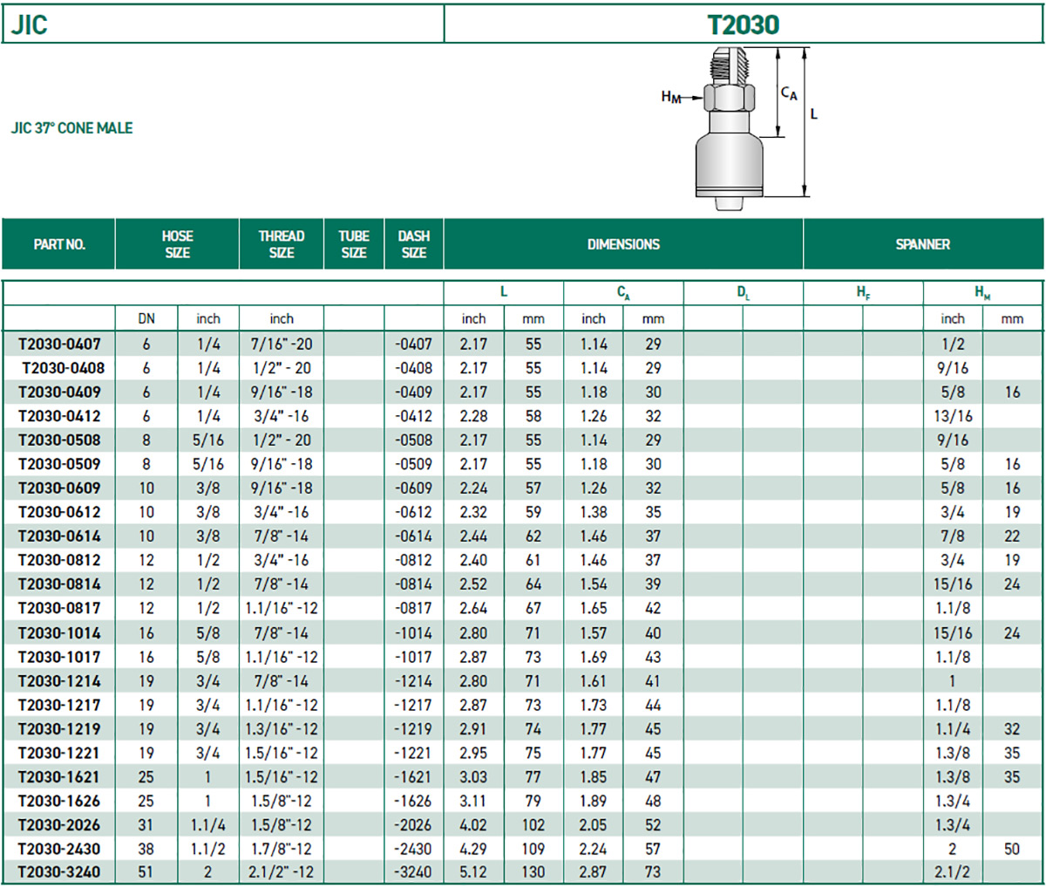Click L inch value 4.29

click(x=473, y=849)
